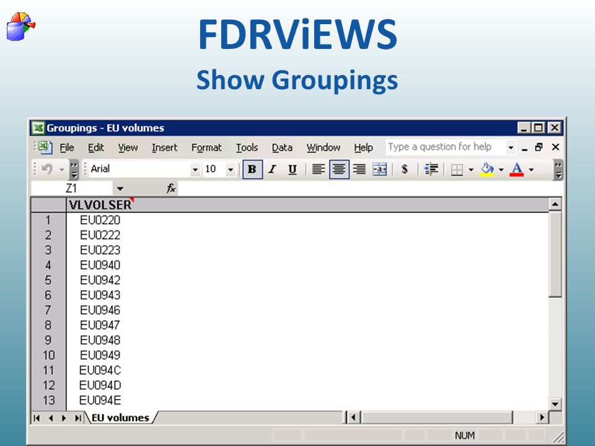
Task: Open Borders dropdown arrow
Action: coord(471,170)
